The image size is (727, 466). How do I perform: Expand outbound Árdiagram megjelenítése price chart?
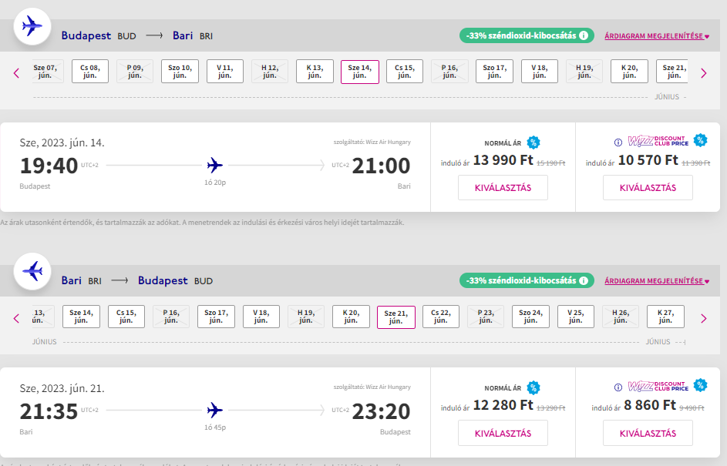pyautogui.click(x=657, y=36)
